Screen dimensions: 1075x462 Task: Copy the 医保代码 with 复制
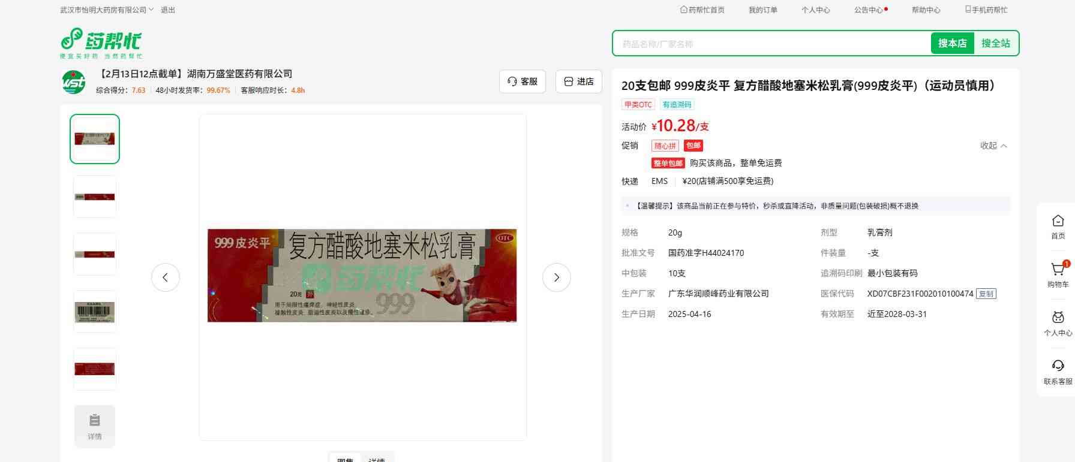(986, 294)
